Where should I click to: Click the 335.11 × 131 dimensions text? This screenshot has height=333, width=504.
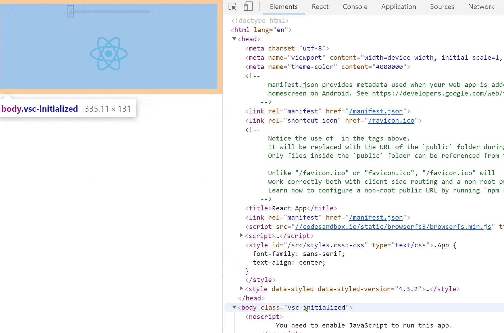(x=108, y=109)
